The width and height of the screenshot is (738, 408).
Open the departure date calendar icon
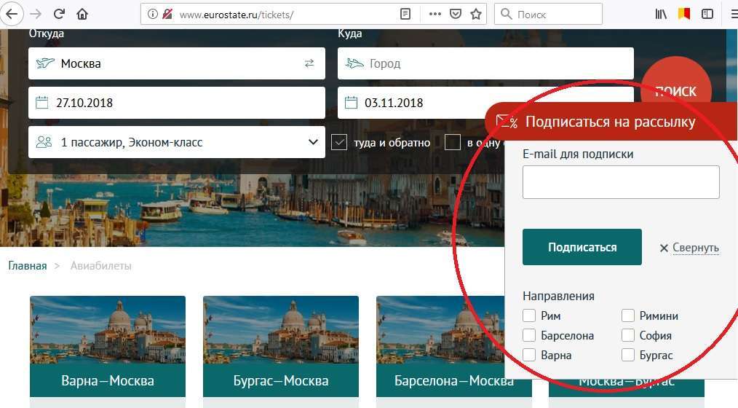(41, 103)
